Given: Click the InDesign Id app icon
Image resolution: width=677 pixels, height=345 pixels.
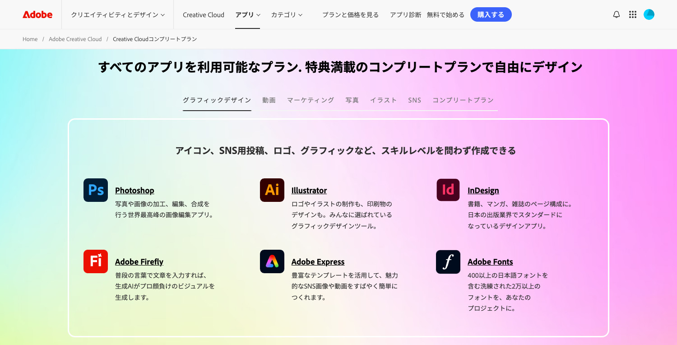Looking at the screenshot, I should 448,190.
